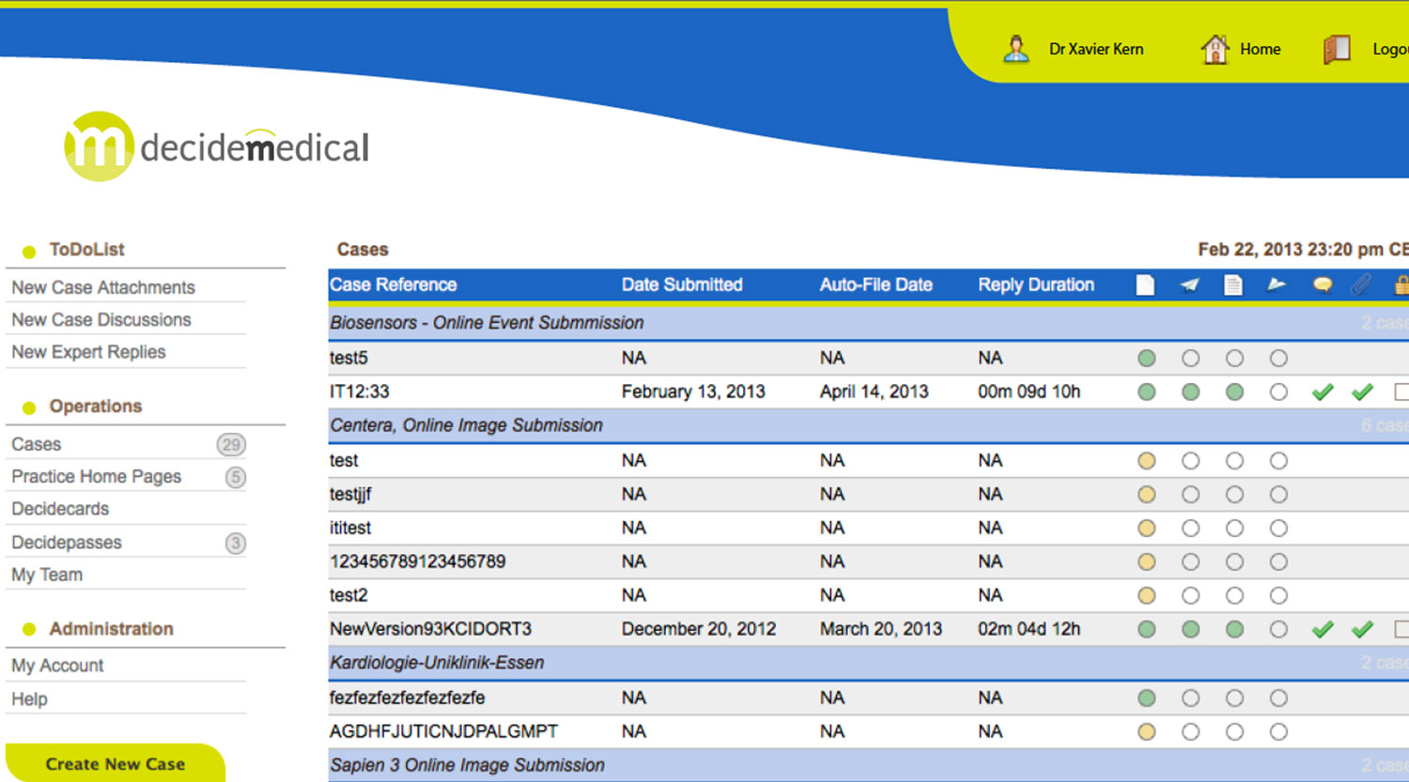Select last status radio in IT12:33 row
The width and height of the screenshot is (1409, 782).
tap(1278, 392)
